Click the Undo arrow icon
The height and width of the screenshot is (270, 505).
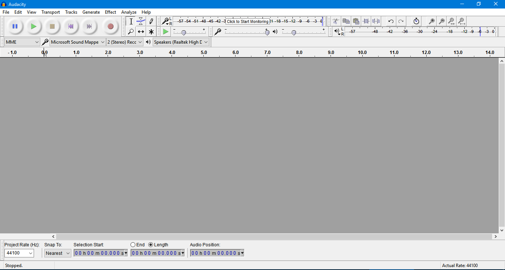[x=391, y=21]
